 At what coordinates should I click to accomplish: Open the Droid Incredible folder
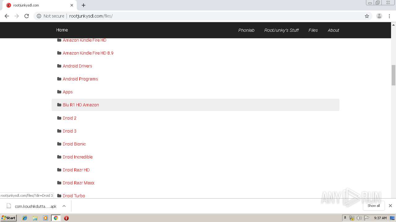point(78,157)
